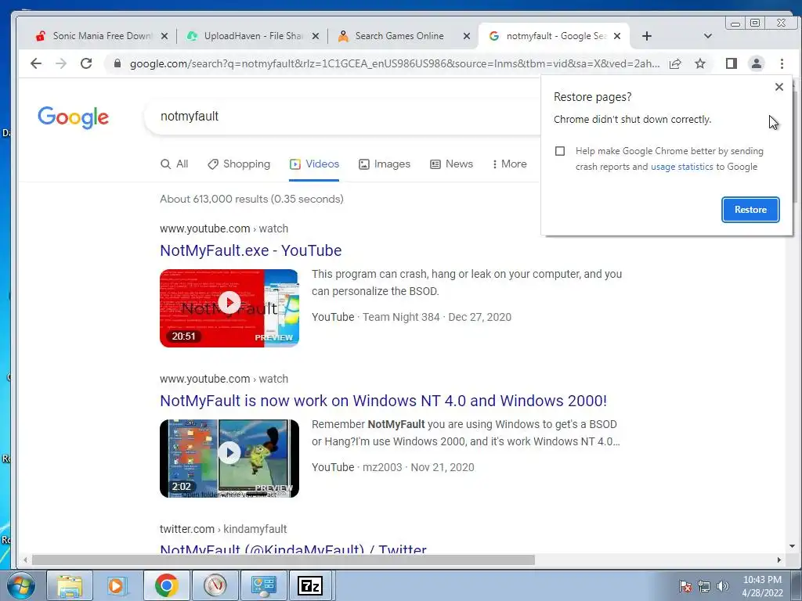Image resolution: width=802 pixels, height=601 pixels.
Task: Open 7-Zip from the taskbar
Action: tap(310, 585)
